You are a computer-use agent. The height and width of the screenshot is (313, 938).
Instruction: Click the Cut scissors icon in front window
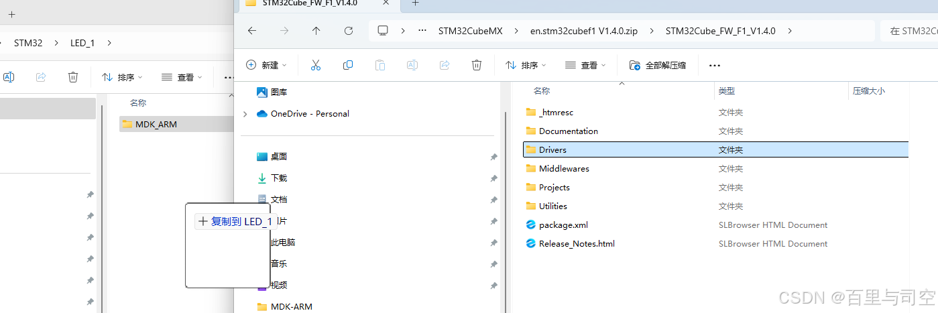point(316,65)
